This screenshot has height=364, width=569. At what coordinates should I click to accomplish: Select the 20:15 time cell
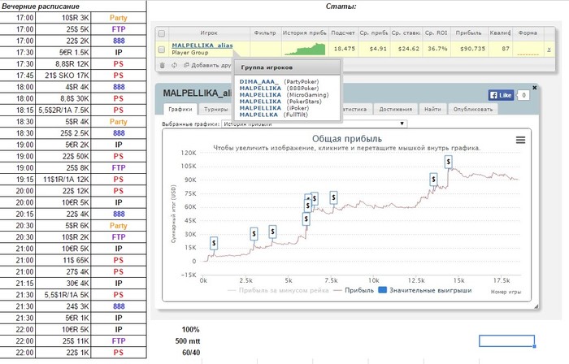tap(18, 214)
